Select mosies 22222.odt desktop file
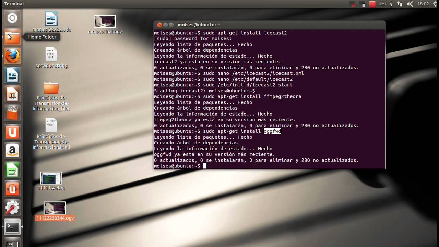The width and height of the screenshot is (439, 247). pos(51,22)
